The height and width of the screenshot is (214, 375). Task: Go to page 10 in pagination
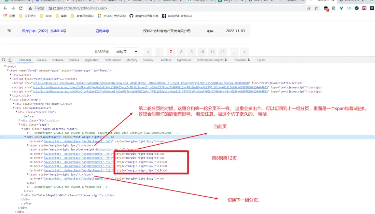pos(202,52)
